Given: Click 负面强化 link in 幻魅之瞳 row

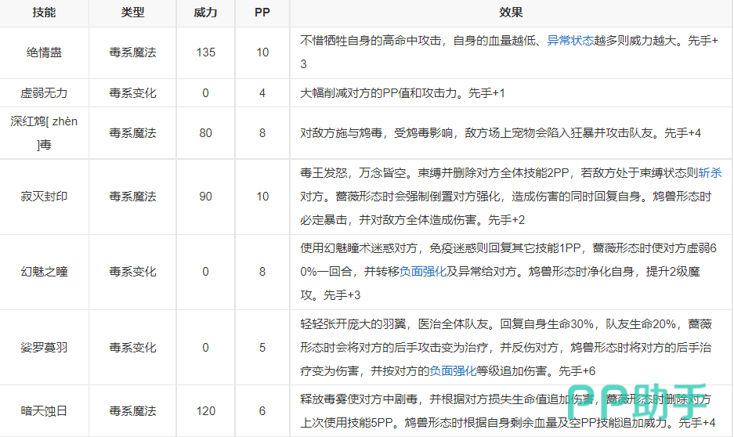Looking at the screenshot, I should pos(422,272).
